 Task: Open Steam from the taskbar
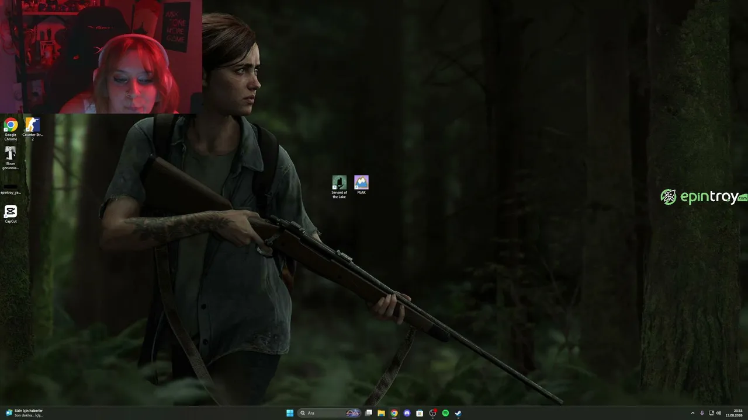click(458, 413)
